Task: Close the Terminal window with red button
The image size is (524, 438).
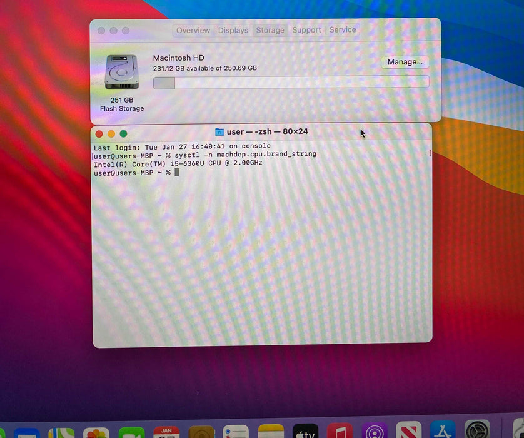Action: pyautogui.click(x=99, y=134)
